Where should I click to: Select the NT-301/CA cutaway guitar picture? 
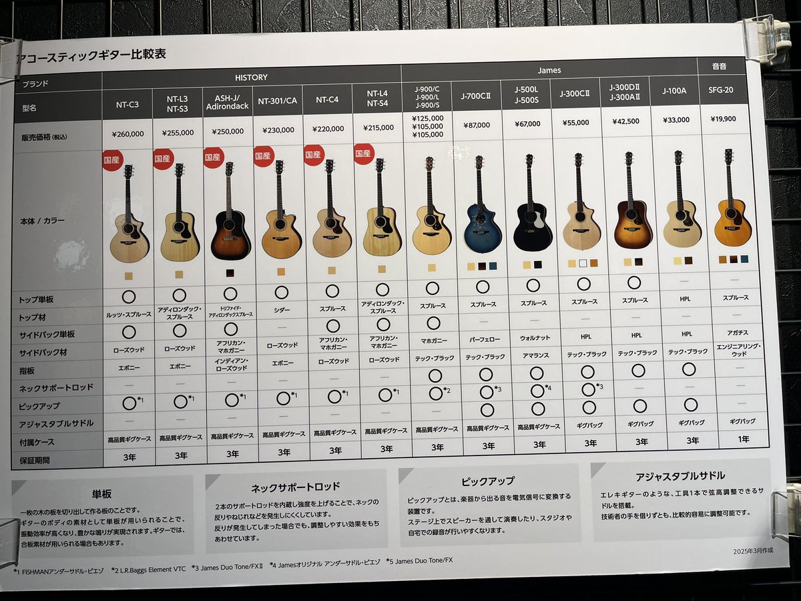(x=280, y=210)
